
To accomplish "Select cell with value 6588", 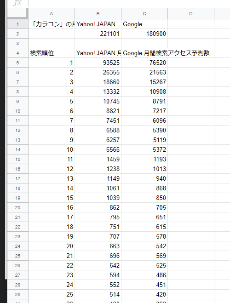I will (98, 131).
